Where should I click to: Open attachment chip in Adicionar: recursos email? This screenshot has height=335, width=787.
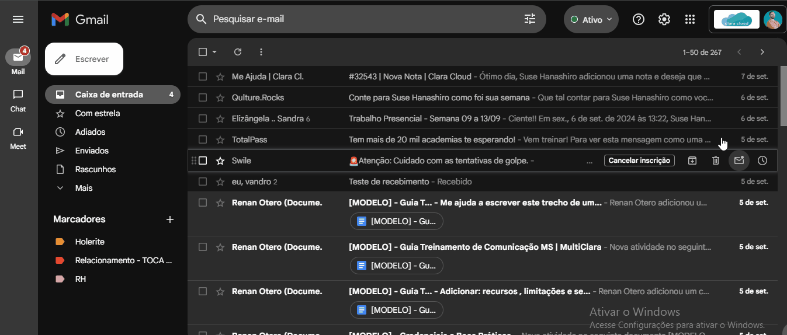click(x=397, y=310)
